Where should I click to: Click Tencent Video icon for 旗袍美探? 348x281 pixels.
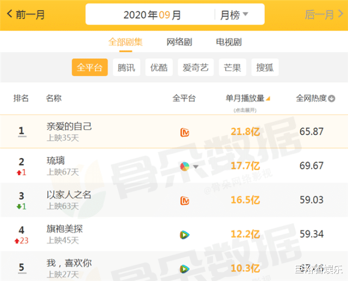185,235
